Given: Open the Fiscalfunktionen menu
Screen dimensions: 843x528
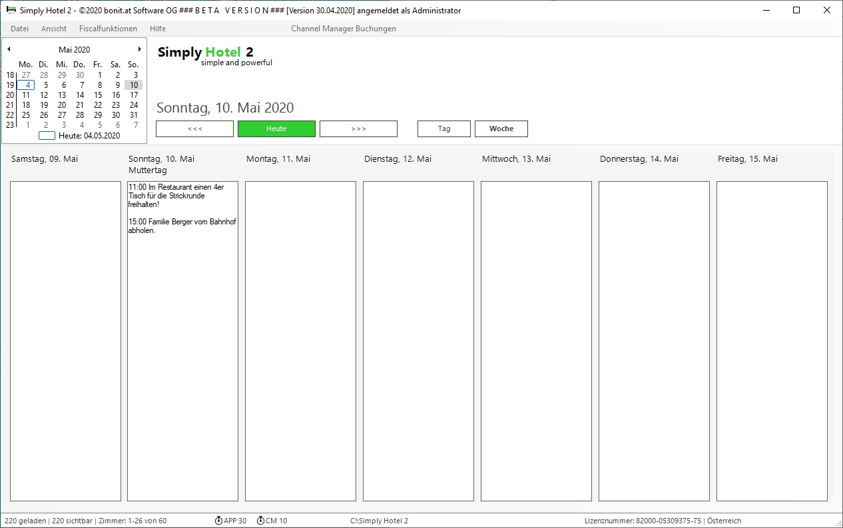Looking at the screenshot, I should point(108,29).
